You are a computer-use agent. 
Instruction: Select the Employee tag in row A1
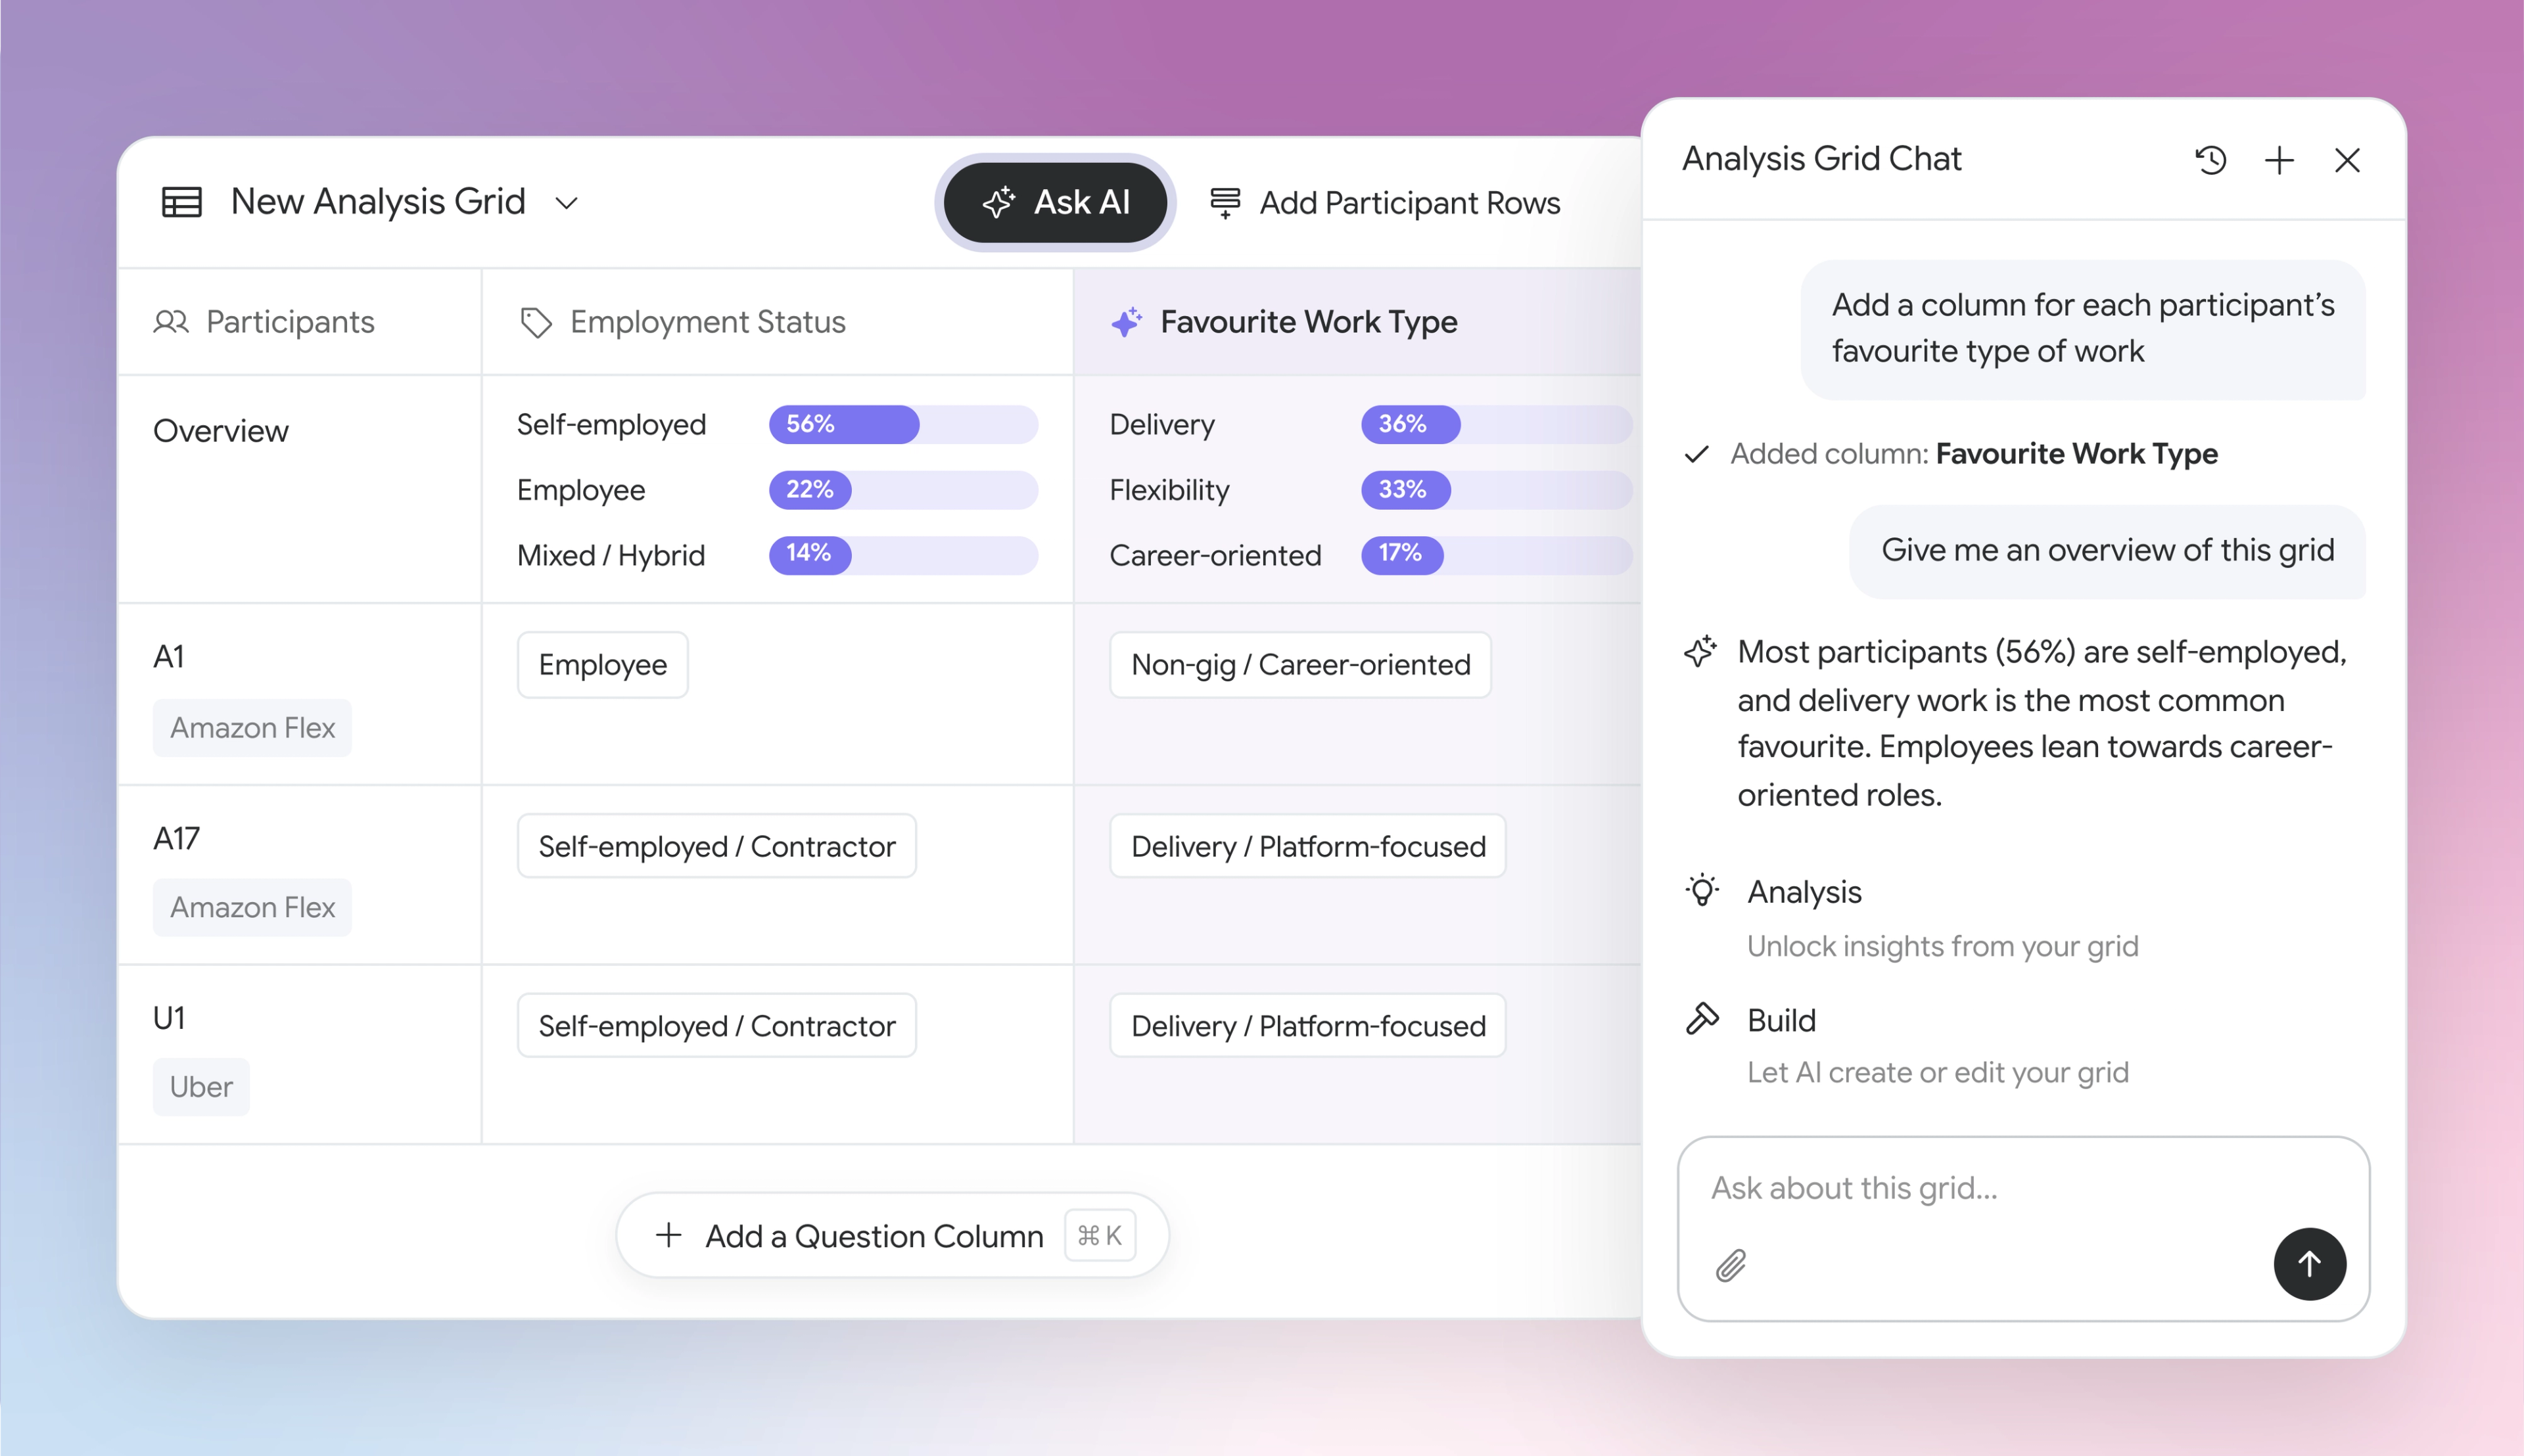(x=602, y=665)
